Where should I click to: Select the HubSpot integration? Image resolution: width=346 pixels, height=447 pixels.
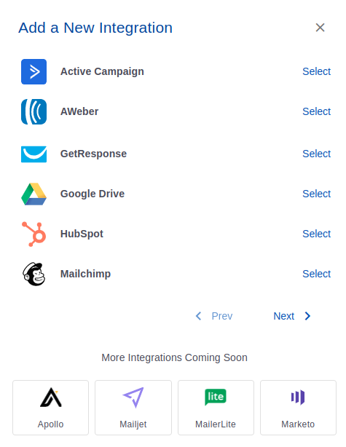pyautogui.click(x=316, y=234)
